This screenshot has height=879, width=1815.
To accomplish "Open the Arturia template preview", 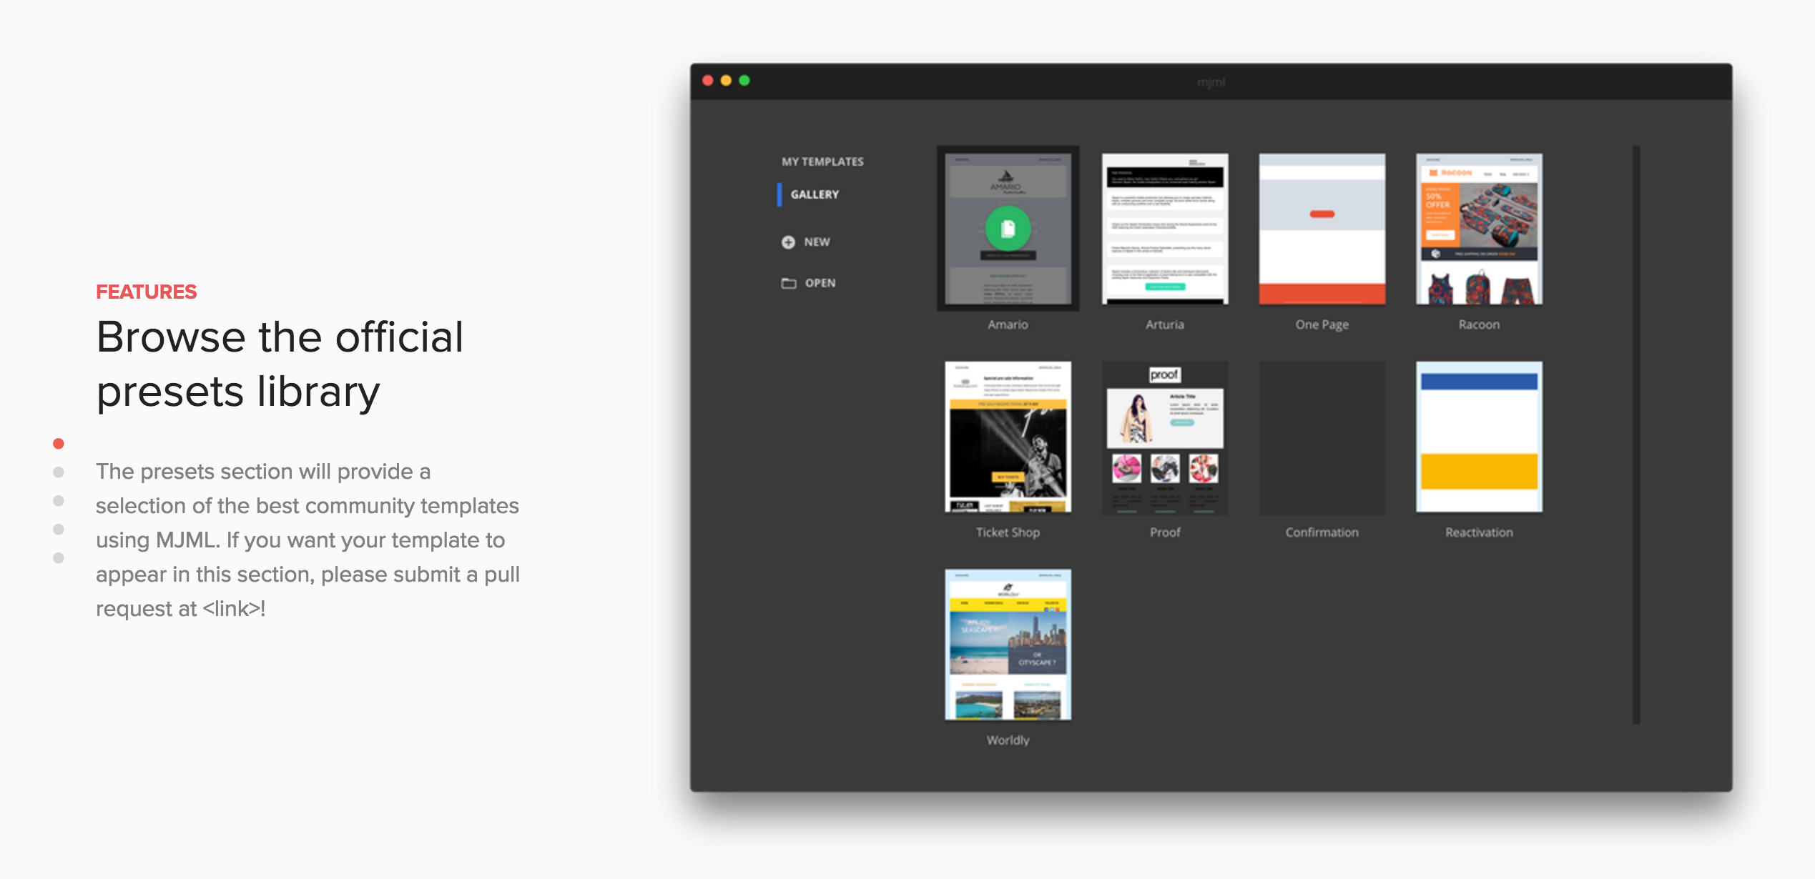I will coord(1164,227).
